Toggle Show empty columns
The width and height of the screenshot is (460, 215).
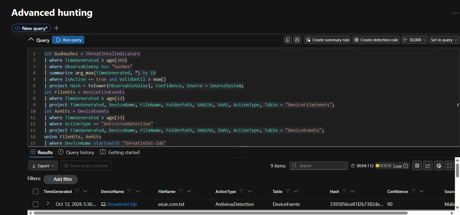point(86,166)
